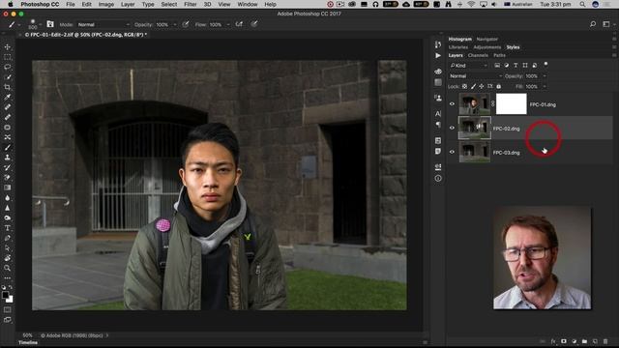Toggle pressure for opacity icon

click(x=186, y=24)
